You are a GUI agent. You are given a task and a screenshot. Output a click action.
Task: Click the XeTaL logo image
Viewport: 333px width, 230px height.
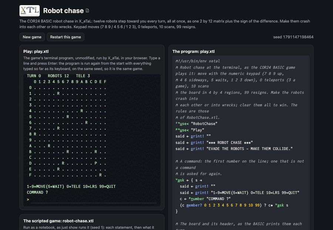(x=30, y=11)
